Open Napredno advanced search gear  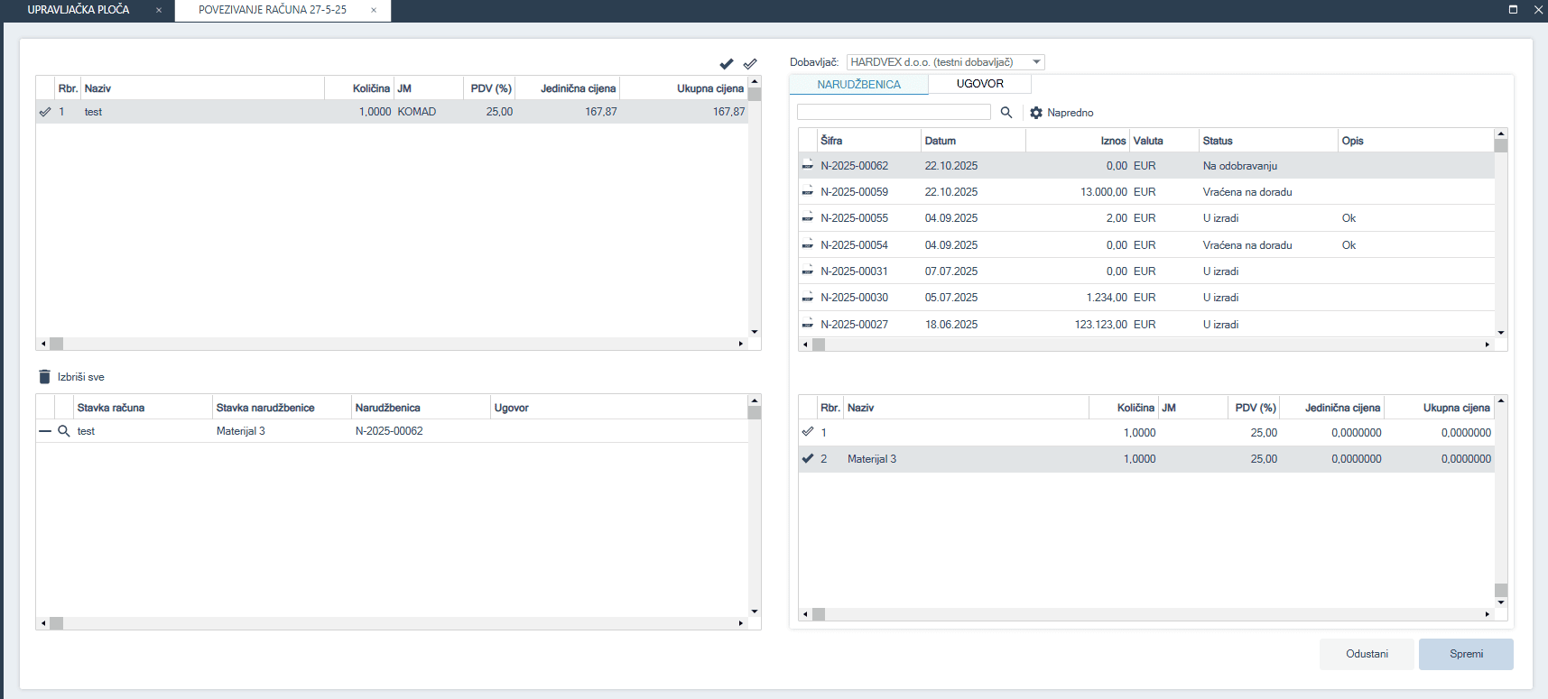1036,113
